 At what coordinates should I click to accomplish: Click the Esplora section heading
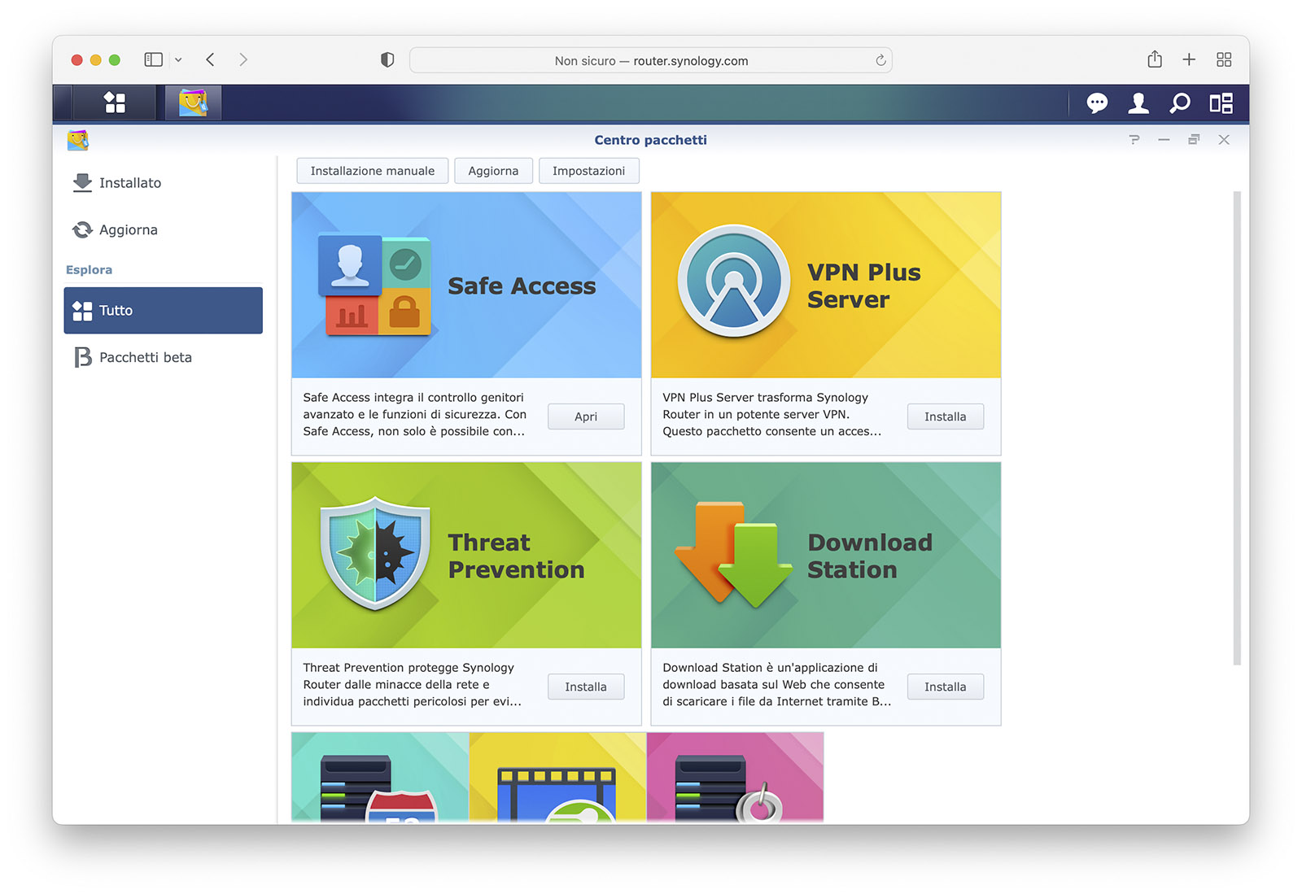pos(90,270)
